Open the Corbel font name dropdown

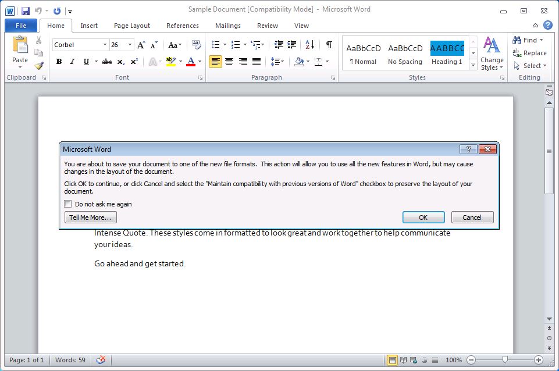click(x=105, y=45)
